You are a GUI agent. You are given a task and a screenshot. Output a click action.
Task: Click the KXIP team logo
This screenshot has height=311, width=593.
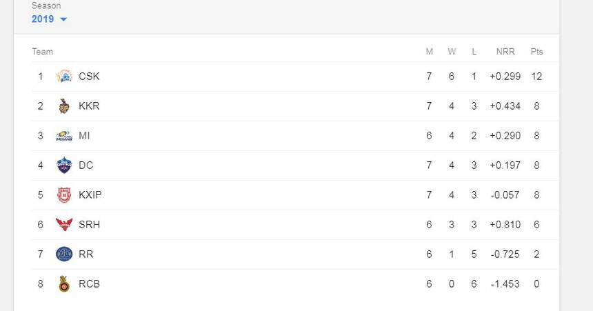pos(64,195)
